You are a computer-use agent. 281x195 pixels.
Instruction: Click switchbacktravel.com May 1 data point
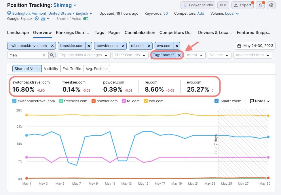pyautogui.click(x=26, y=135)
